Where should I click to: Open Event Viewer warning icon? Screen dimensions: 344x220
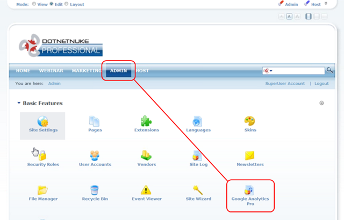(146, 190)
